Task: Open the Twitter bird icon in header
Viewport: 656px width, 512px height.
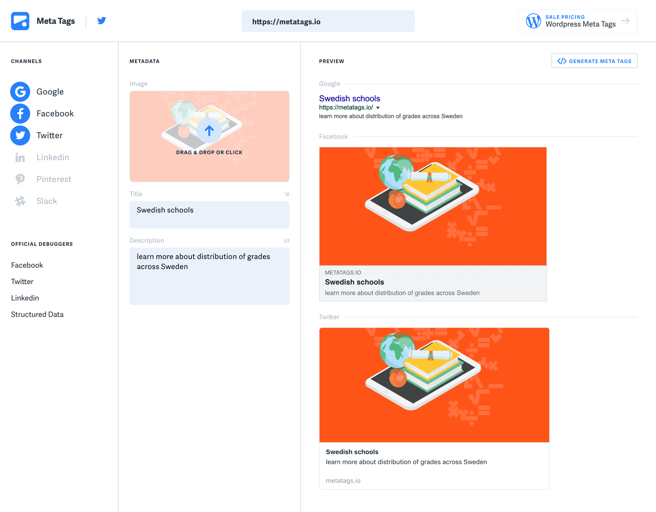Action: coord(102,20)
